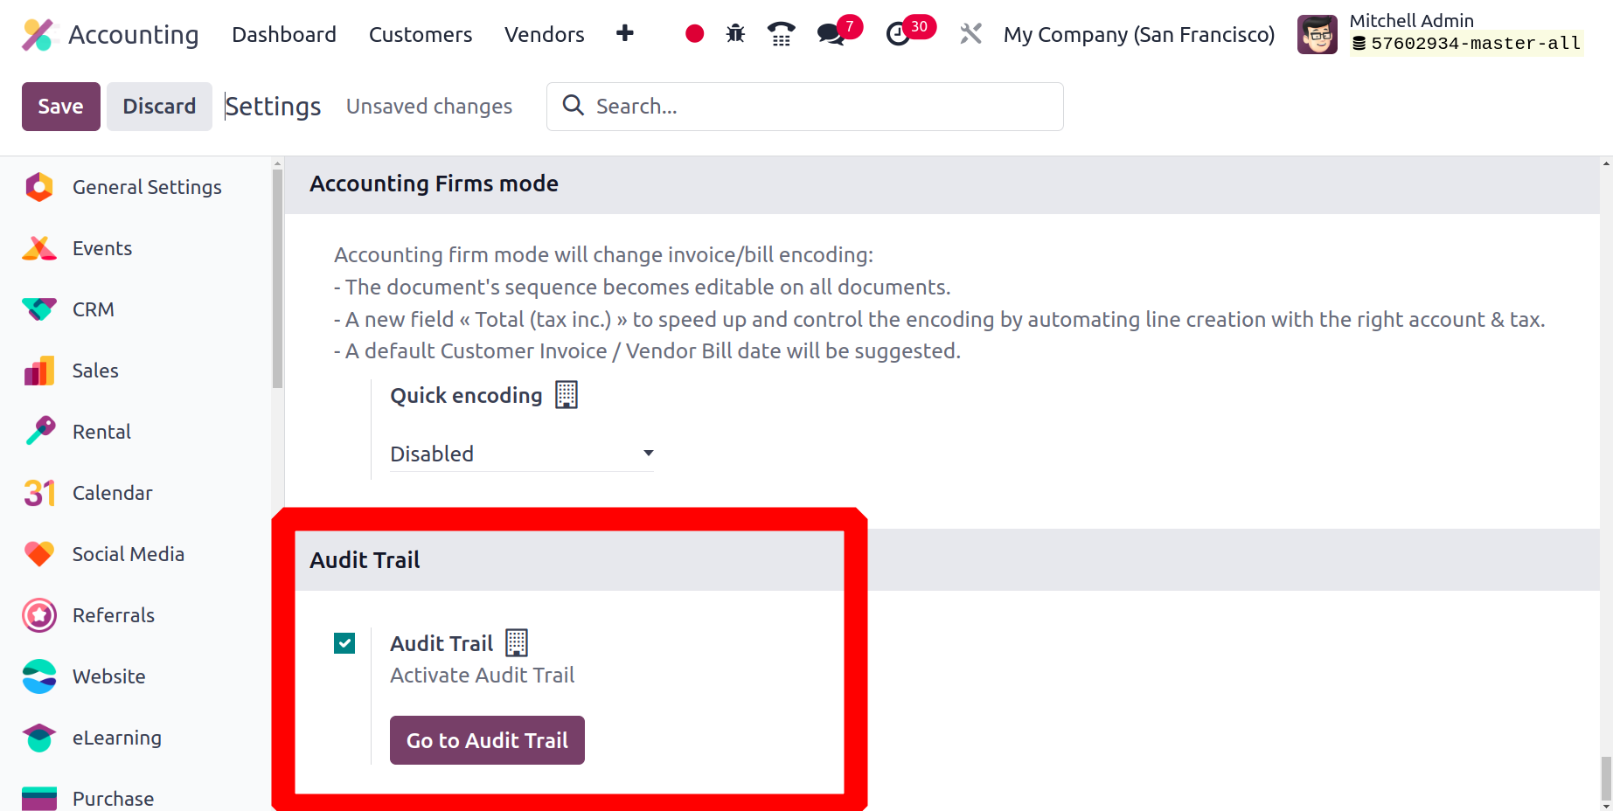
Task: Open the activities clock icon
Action: click(898, 34)
